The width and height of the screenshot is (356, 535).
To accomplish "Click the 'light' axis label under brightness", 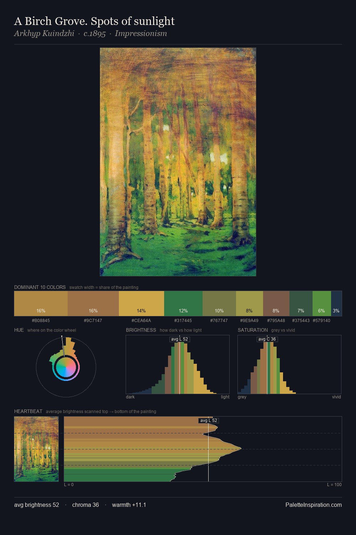I will [225, 397].
